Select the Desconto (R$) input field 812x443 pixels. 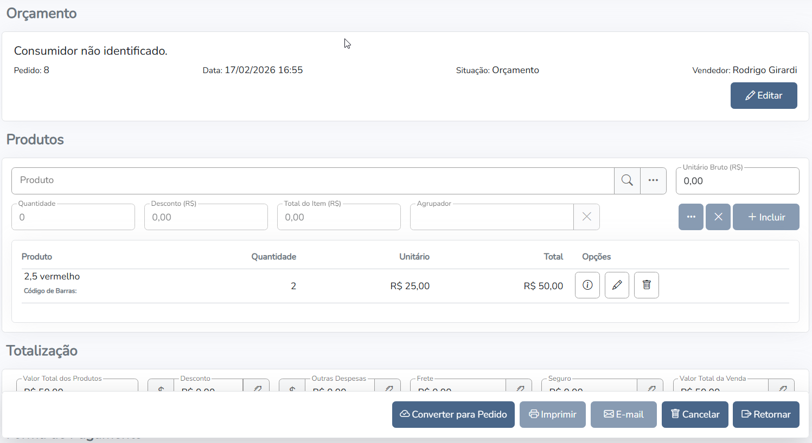point(206,217)
